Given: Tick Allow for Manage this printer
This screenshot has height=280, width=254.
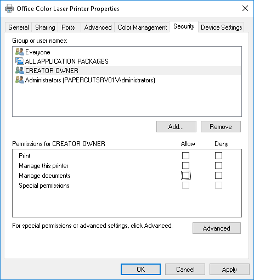Looking at the screenshot, I should click(x=185, y=166).
